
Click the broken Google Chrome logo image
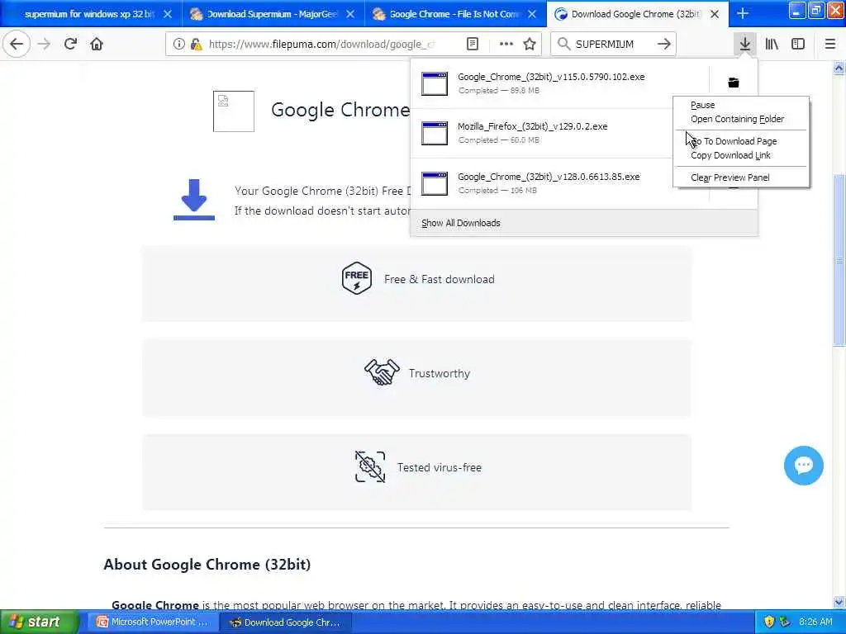pyautogui.click(x=234, y=111)
